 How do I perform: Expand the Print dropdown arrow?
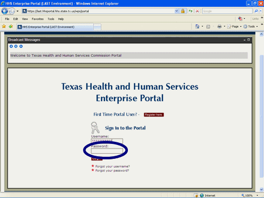(224, 26)
